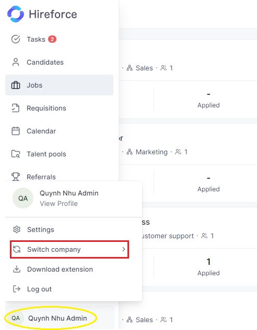Open the View Profile link

tap(59, 203)
